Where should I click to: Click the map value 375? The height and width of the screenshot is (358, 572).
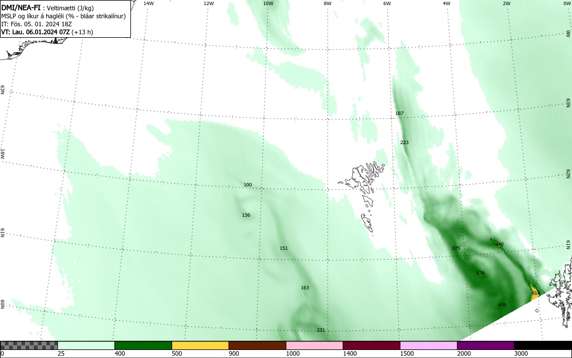(456, 248)
